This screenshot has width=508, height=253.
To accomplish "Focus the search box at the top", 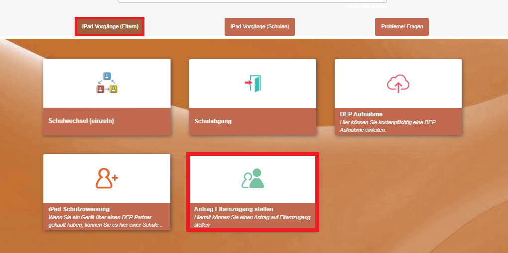I will (x=252, y=1).
